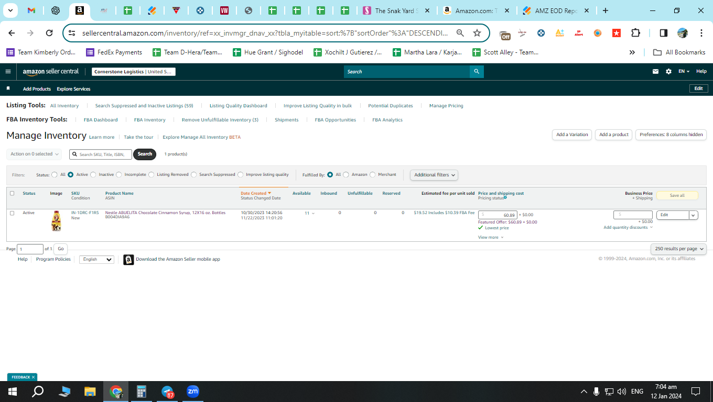Open the English language dropdown in footer
Viewport: 713px width, 402px height.
tap(96, 260)
